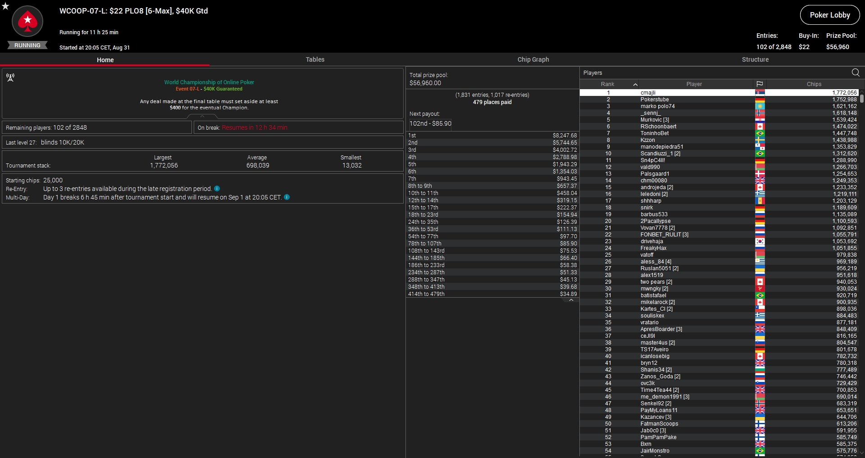
Task: Click the flag beside Pokerstube
Action: 760,100
